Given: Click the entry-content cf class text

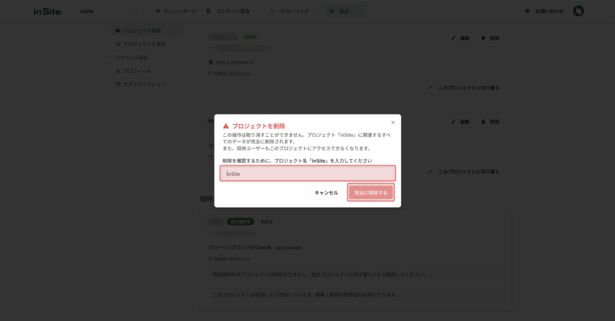Looking at the screenshot, I should (x=235, y=62).
